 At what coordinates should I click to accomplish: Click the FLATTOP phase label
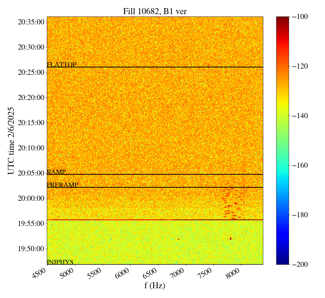[61, 65]
